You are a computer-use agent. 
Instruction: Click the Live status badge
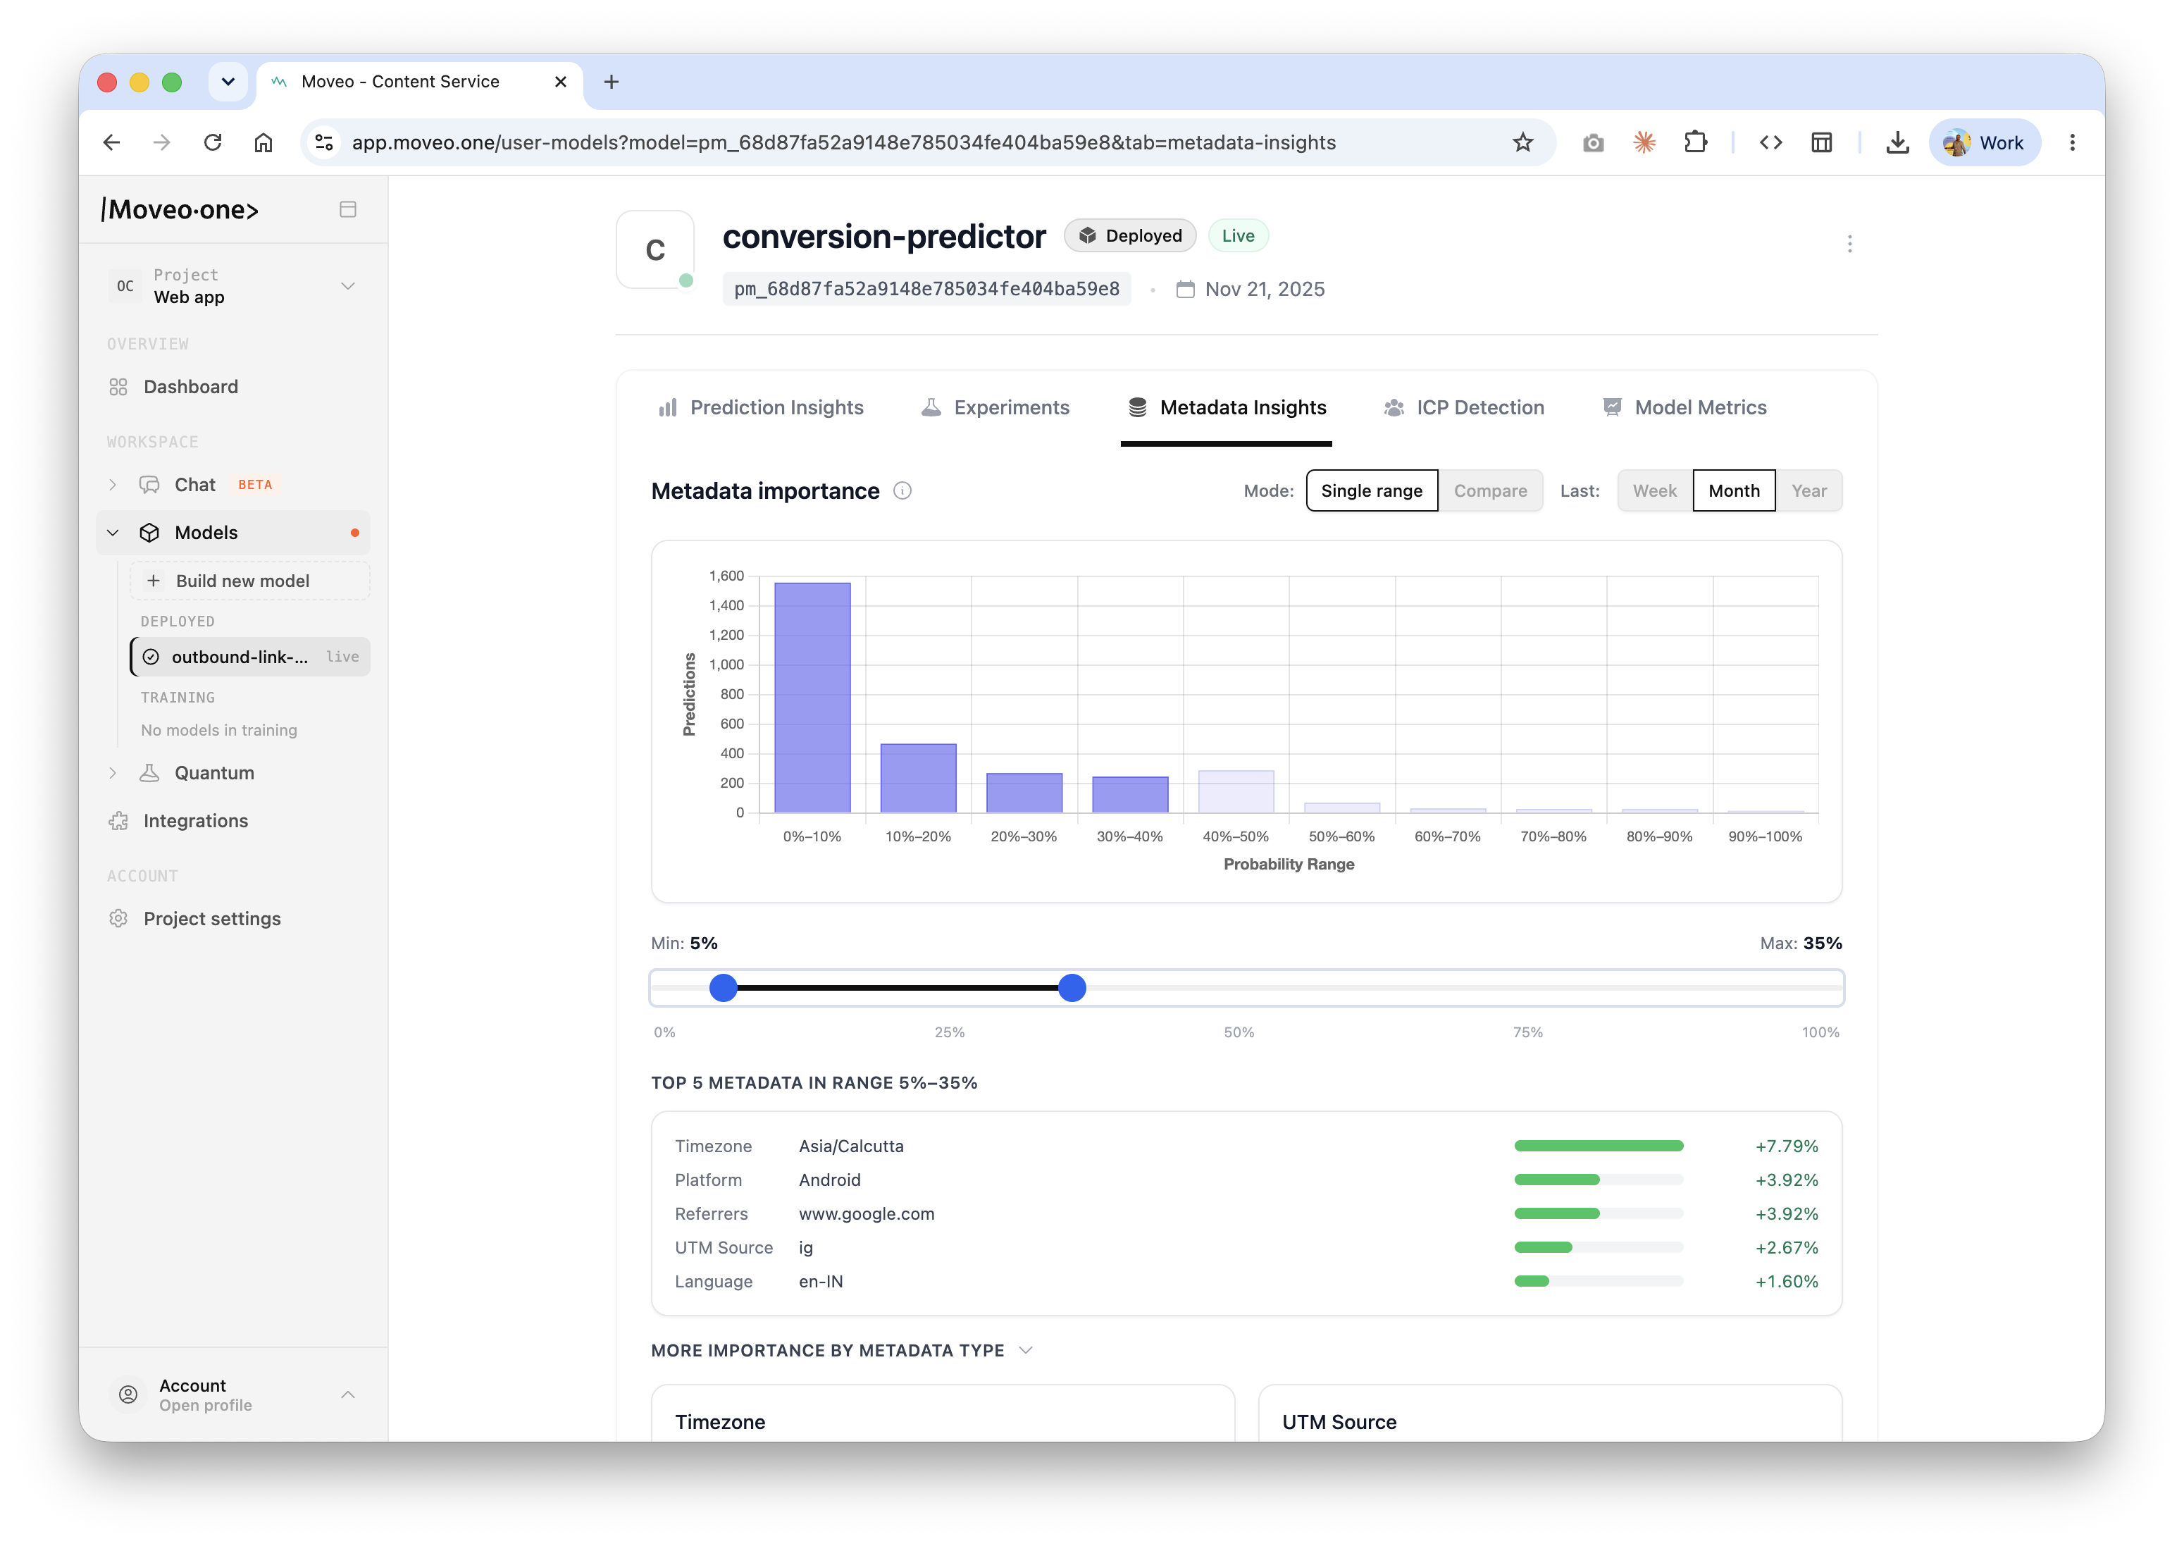(1237, 236)
